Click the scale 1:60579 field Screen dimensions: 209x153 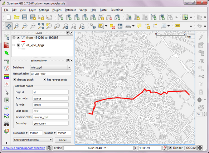150,148
